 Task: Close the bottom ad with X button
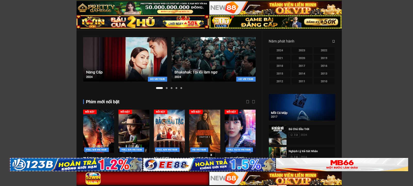click(211, 155)
